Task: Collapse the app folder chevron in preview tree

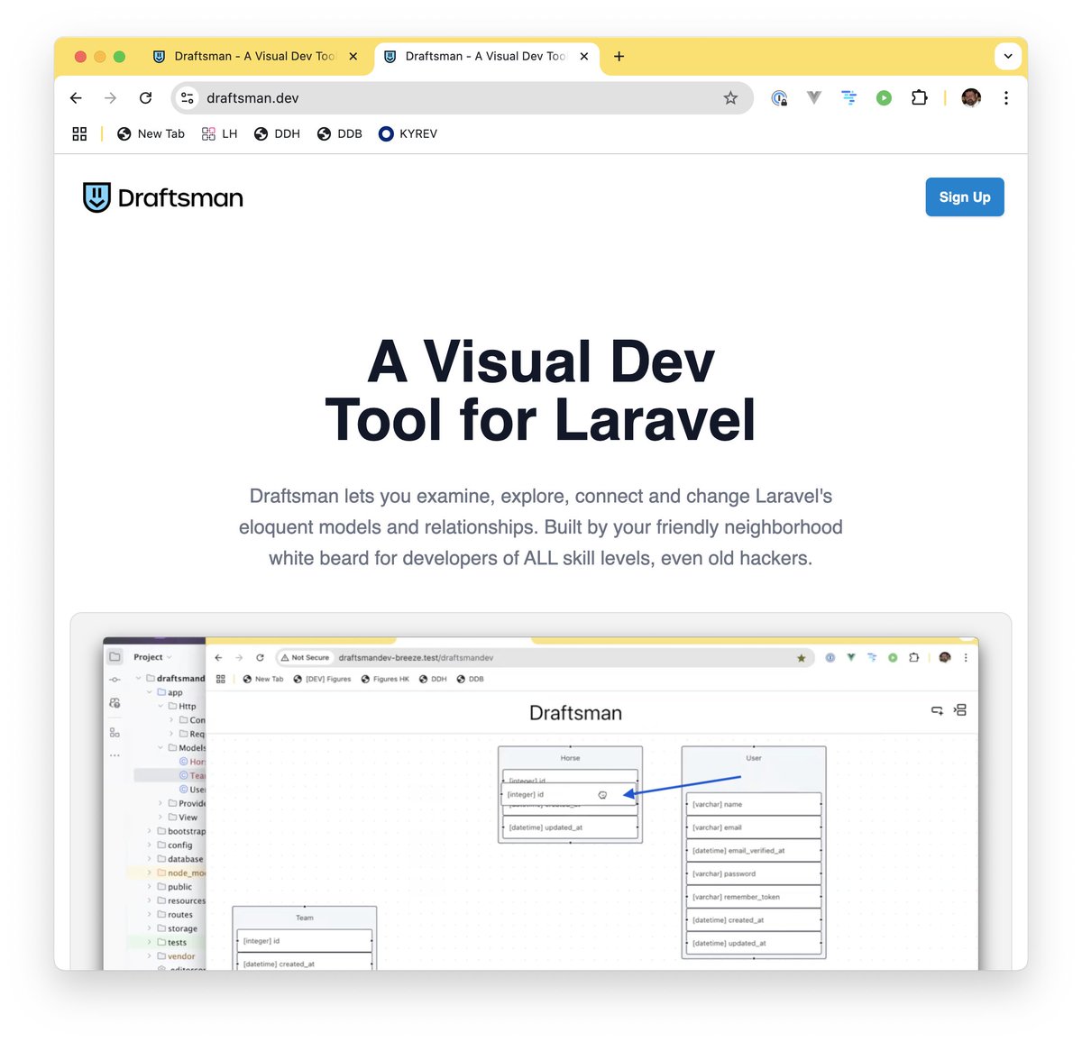Action: point(150,692)
